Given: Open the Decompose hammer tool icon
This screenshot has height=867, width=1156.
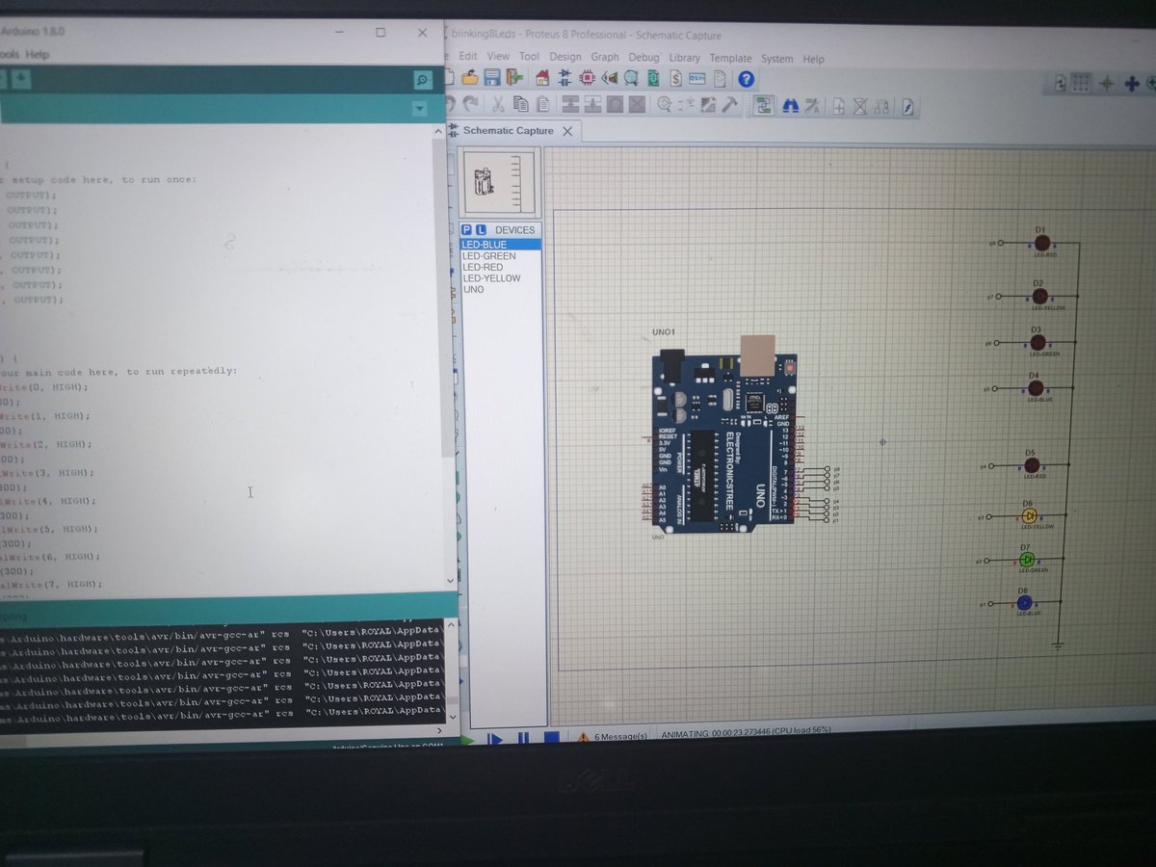Looking at the screenshot, I should (x=730, y=105).
